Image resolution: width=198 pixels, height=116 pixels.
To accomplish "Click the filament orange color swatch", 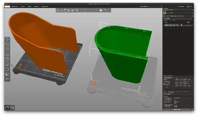I will point(164,13).
